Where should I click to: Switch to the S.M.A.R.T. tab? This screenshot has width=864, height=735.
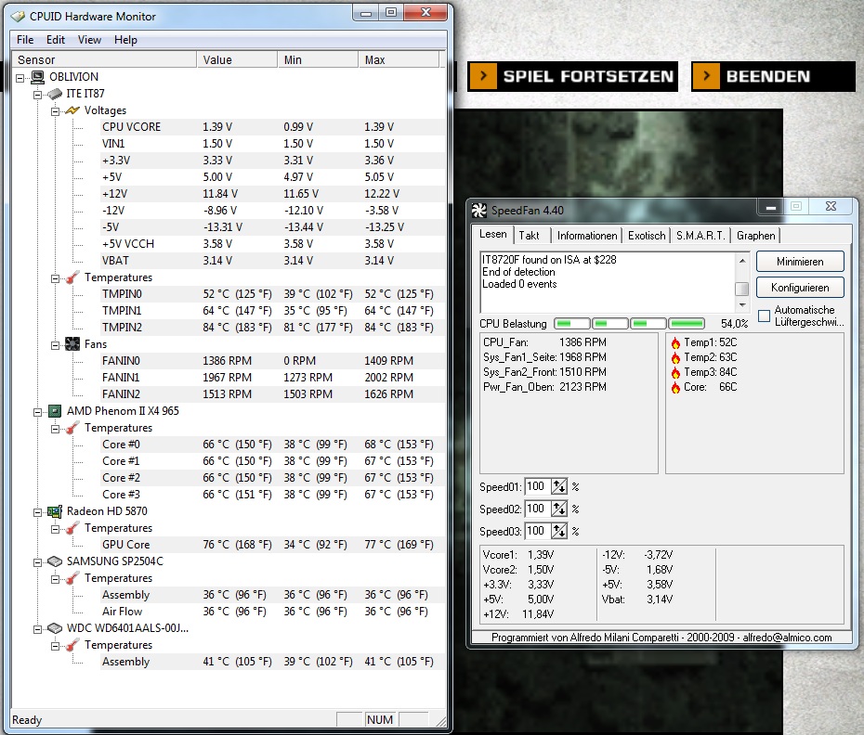pos(700,236)
